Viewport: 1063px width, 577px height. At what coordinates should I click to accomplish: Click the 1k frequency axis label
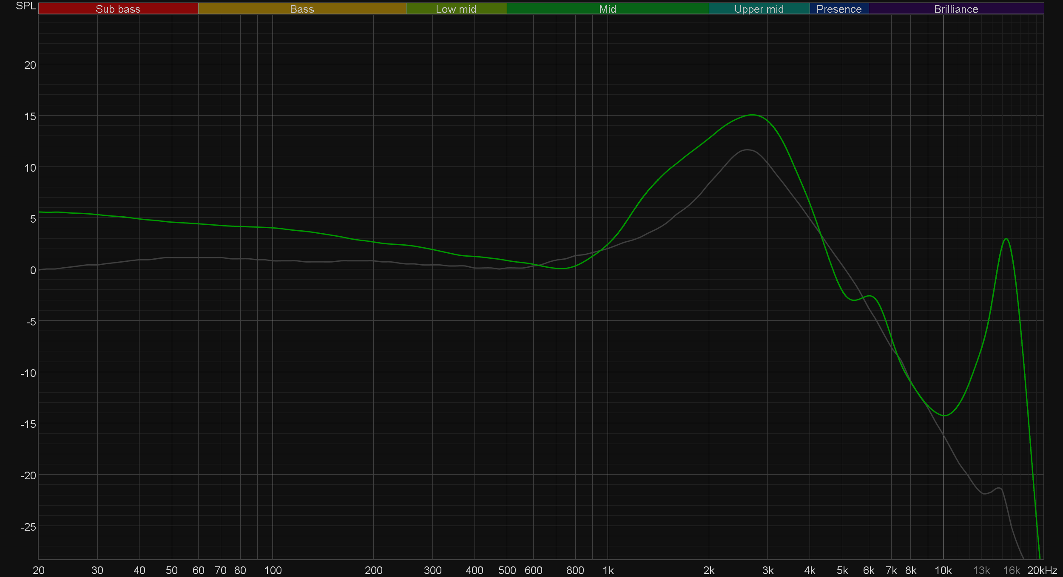608,570
